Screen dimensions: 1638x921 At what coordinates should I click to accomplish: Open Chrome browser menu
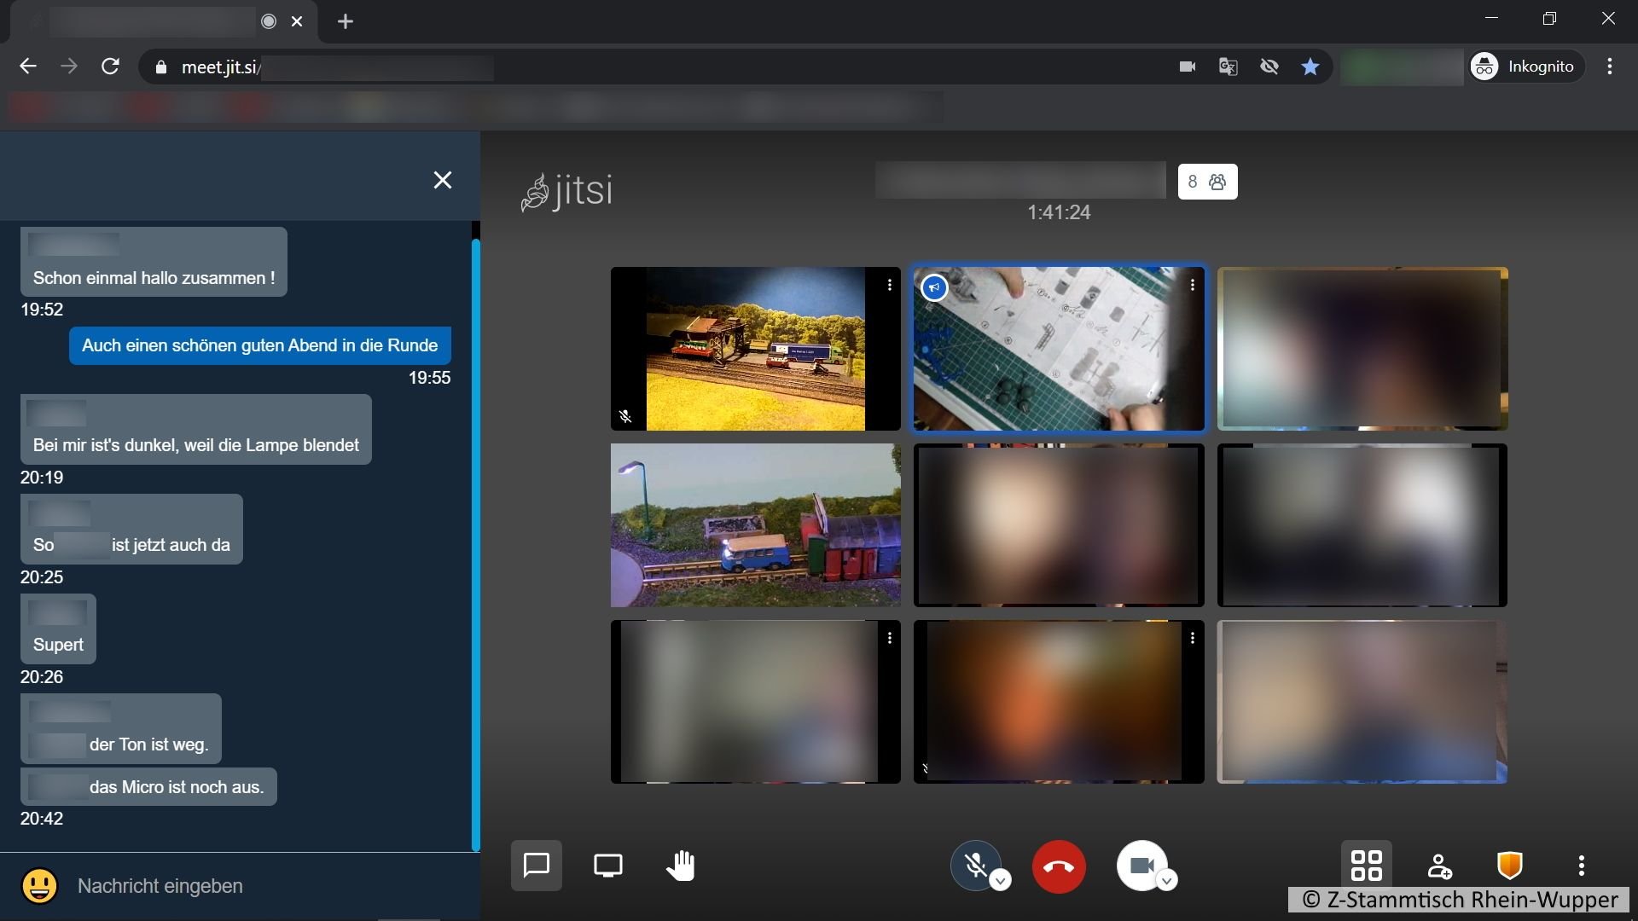point(1609,67)
